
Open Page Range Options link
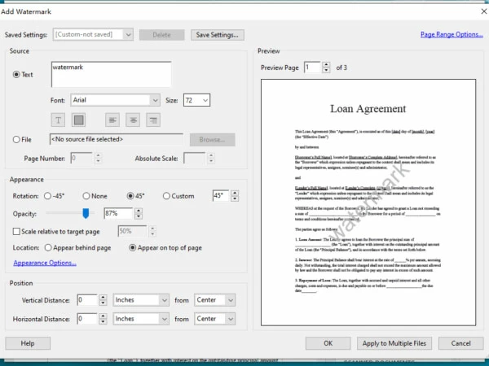point(452,34)
